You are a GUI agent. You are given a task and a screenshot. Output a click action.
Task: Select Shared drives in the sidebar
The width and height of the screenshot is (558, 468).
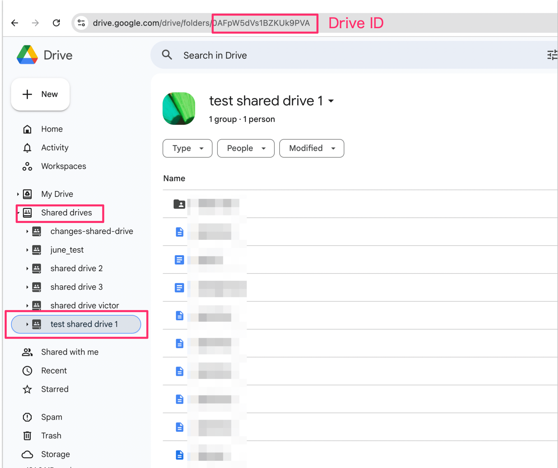click(x=66, y=212)
